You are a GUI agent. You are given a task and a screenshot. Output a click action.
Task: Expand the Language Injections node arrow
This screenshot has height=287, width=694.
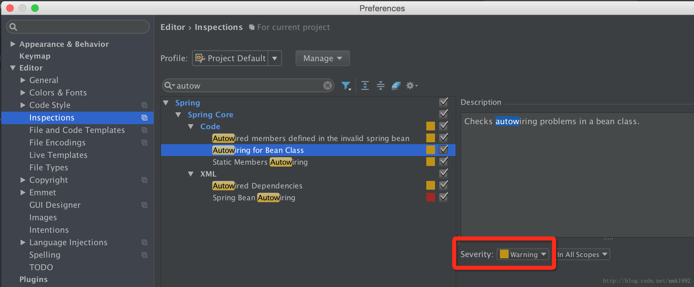pyautogui.click(x=23, y=242)
